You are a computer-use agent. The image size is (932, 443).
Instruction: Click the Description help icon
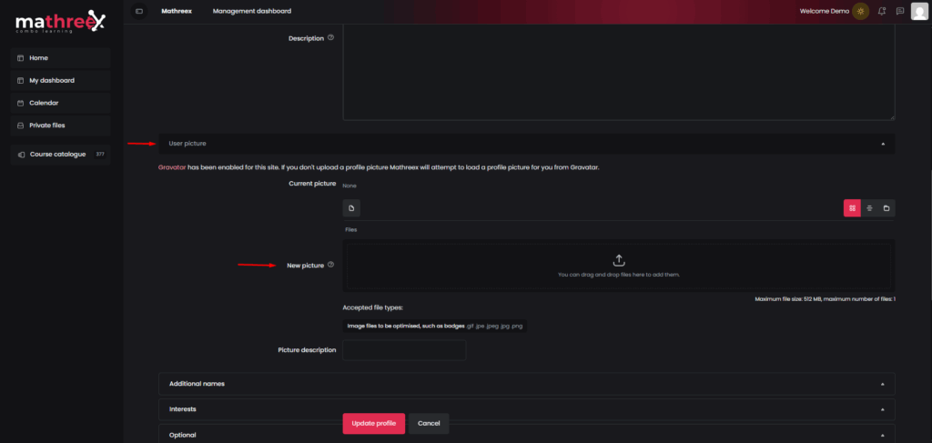pyautogui.click(x=331, y=37)
